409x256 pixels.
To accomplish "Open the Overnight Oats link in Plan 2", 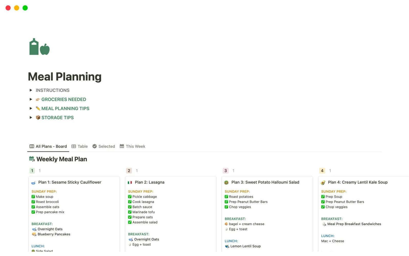I will 147,240.
